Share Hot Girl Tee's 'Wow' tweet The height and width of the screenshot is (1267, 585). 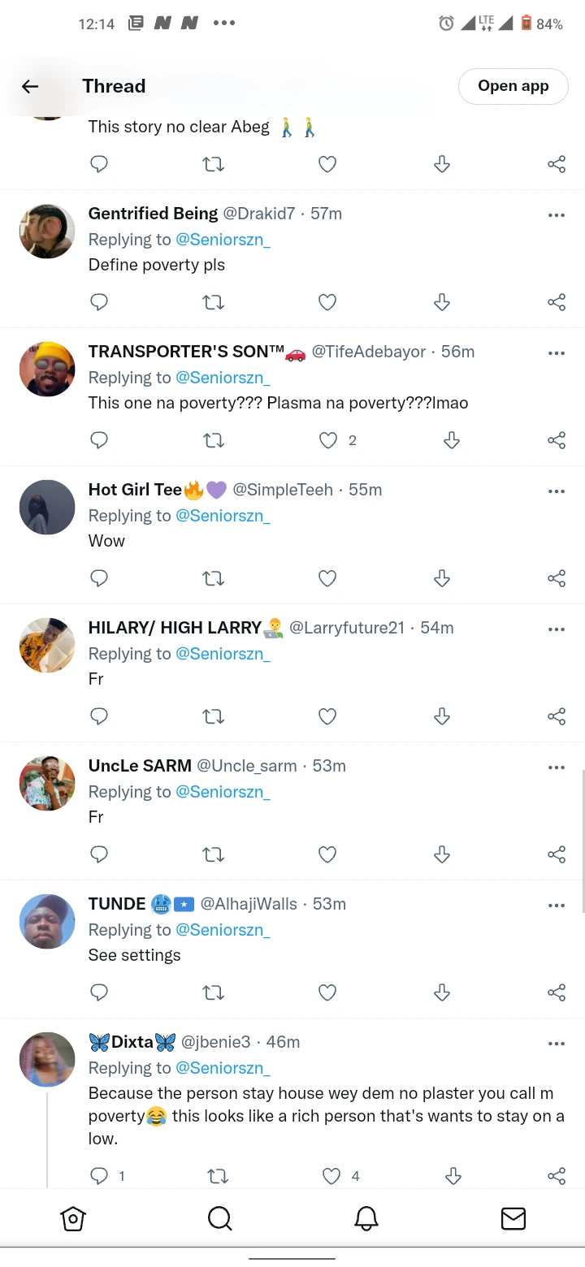coord(557,578)
